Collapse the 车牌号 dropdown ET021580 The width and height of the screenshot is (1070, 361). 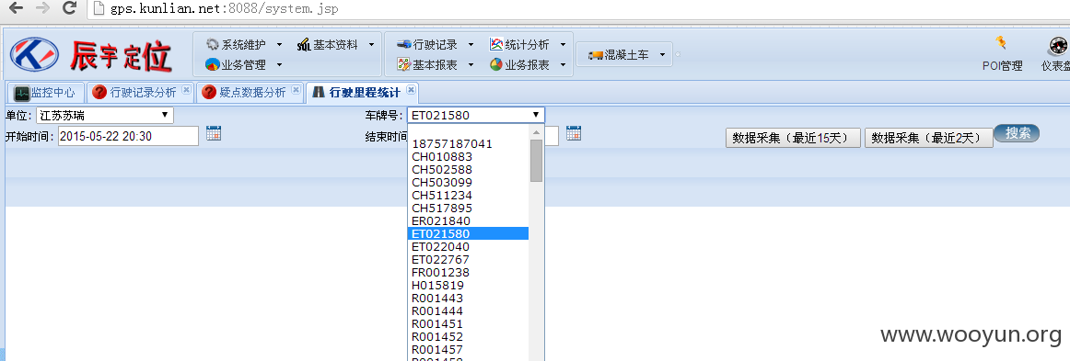point(476,115)
